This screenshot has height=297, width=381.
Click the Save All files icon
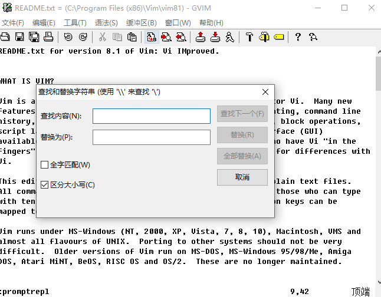point(34,37)
